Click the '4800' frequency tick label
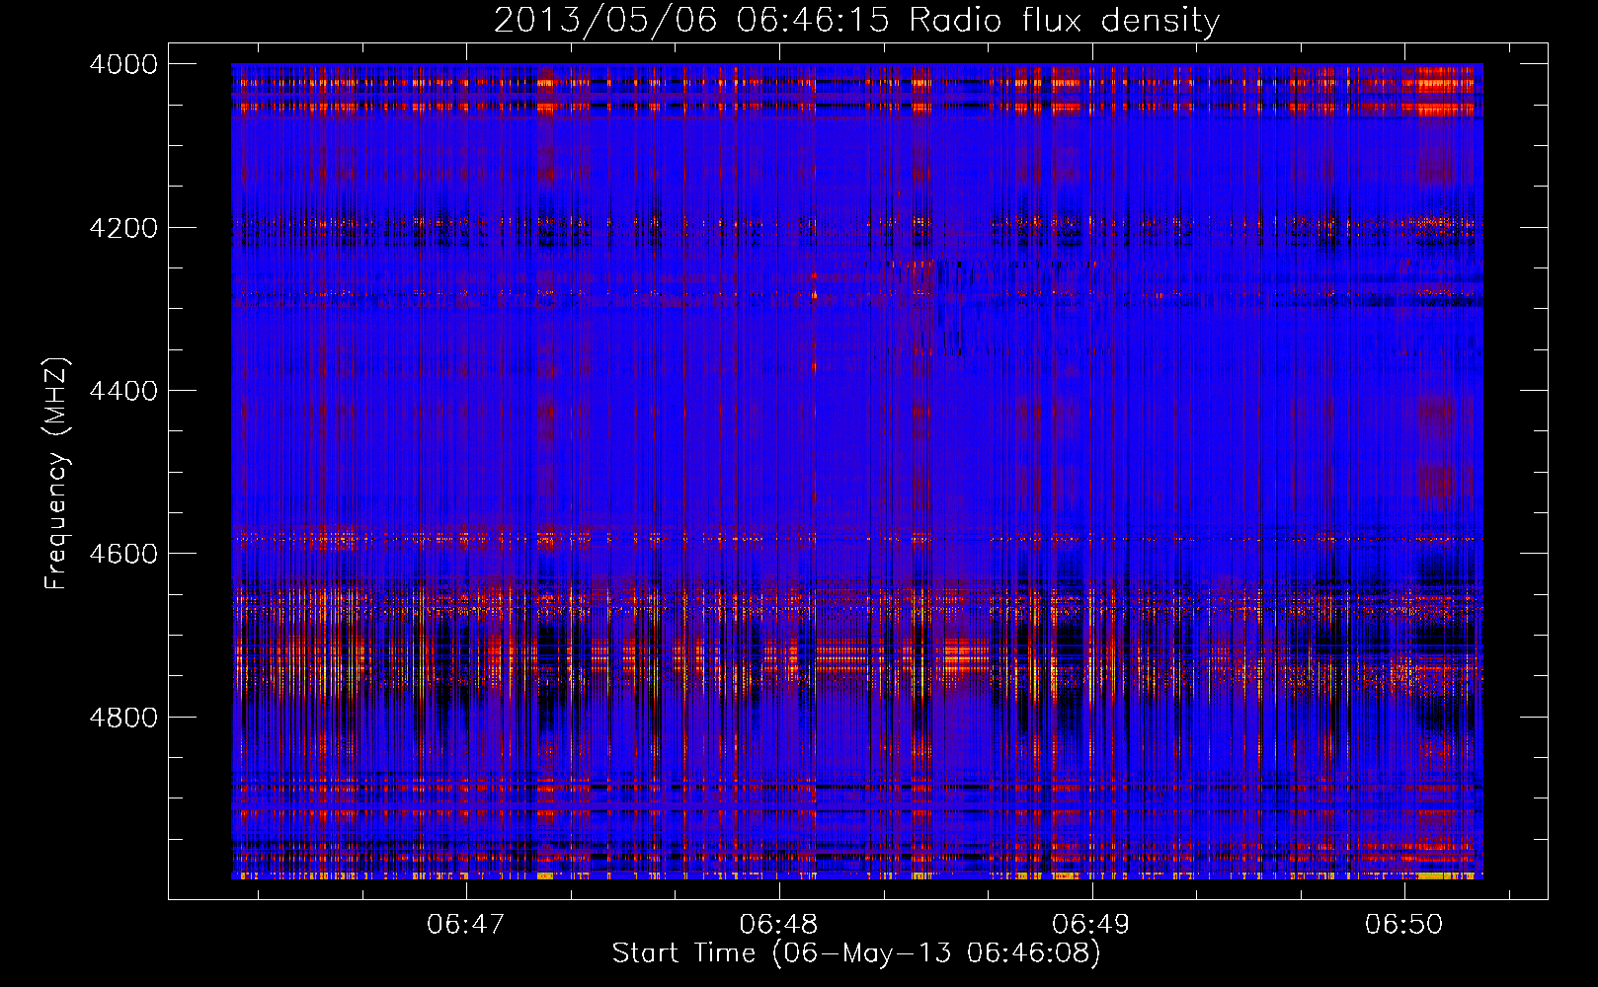 pos(123,718)
